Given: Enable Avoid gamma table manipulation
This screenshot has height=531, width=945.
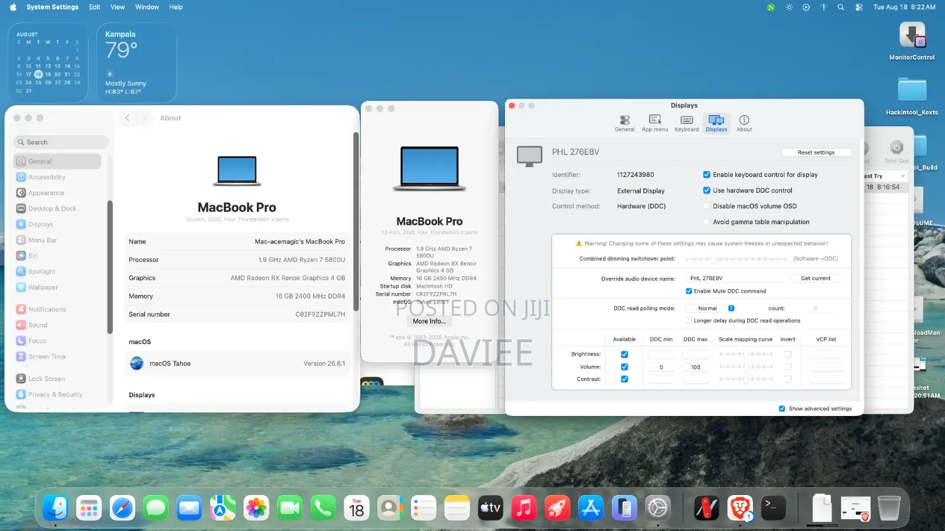Looking at the screenshot, I should (706, 222).
